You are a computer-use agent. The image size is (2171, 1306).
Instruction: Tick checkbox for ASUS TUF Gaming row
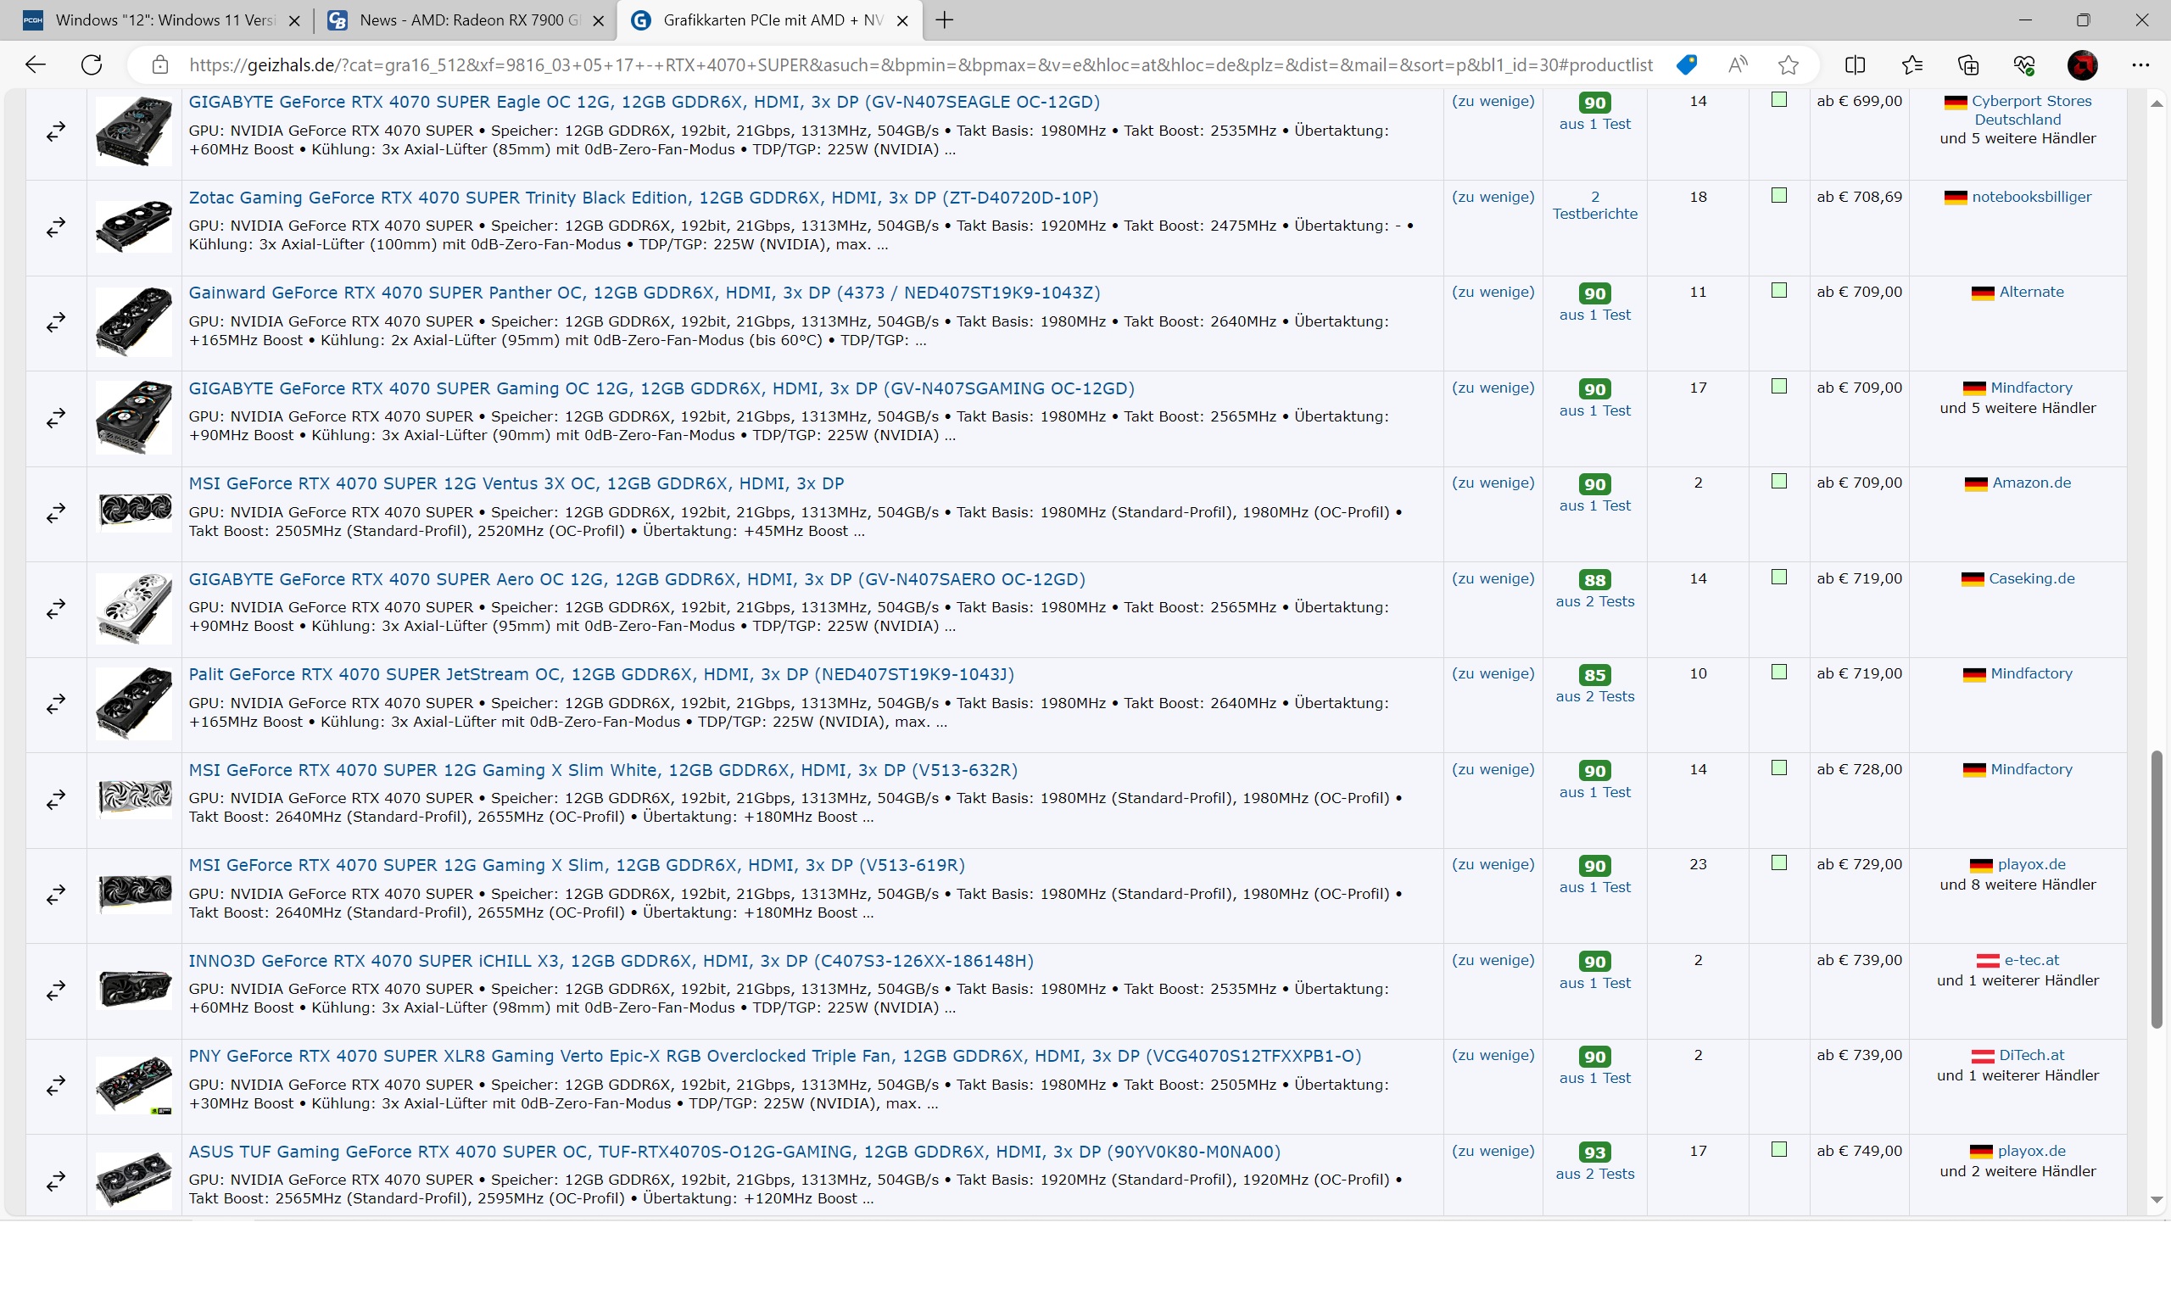(1778, 1150)
